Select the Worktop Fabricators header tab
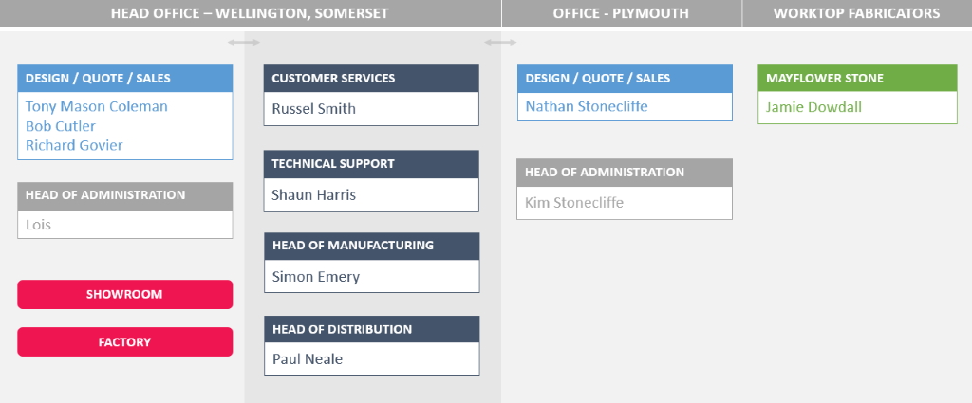 point(857,13)
